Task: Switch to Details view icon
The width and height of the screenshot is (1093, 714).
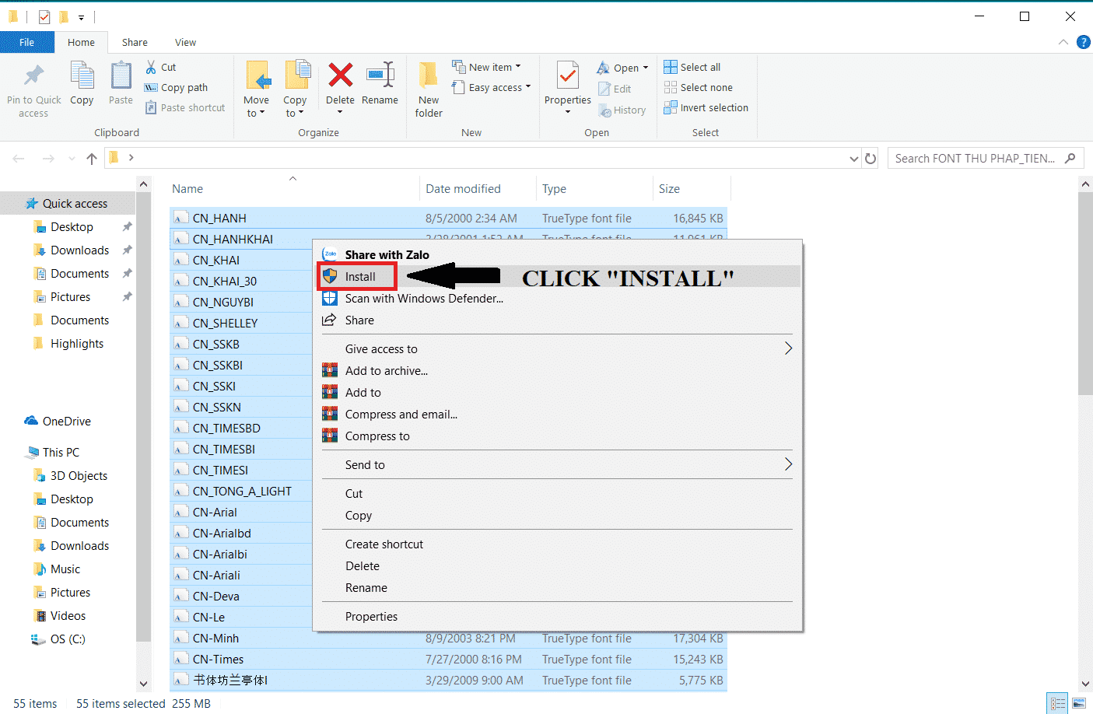Action: [1057, 703]
